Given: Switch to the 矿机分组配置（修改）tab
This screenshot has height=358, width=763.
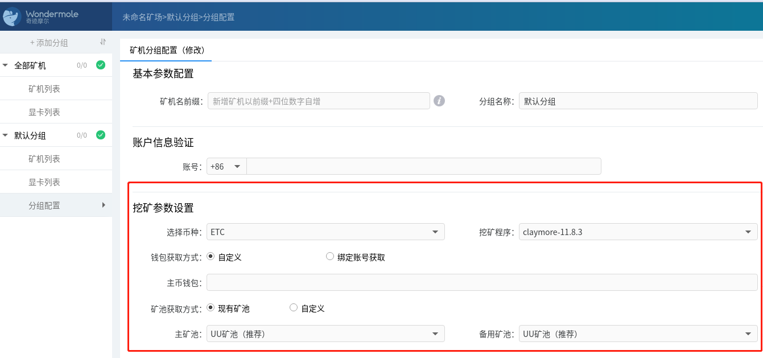Looking at the screenshot, I should 165,50.
